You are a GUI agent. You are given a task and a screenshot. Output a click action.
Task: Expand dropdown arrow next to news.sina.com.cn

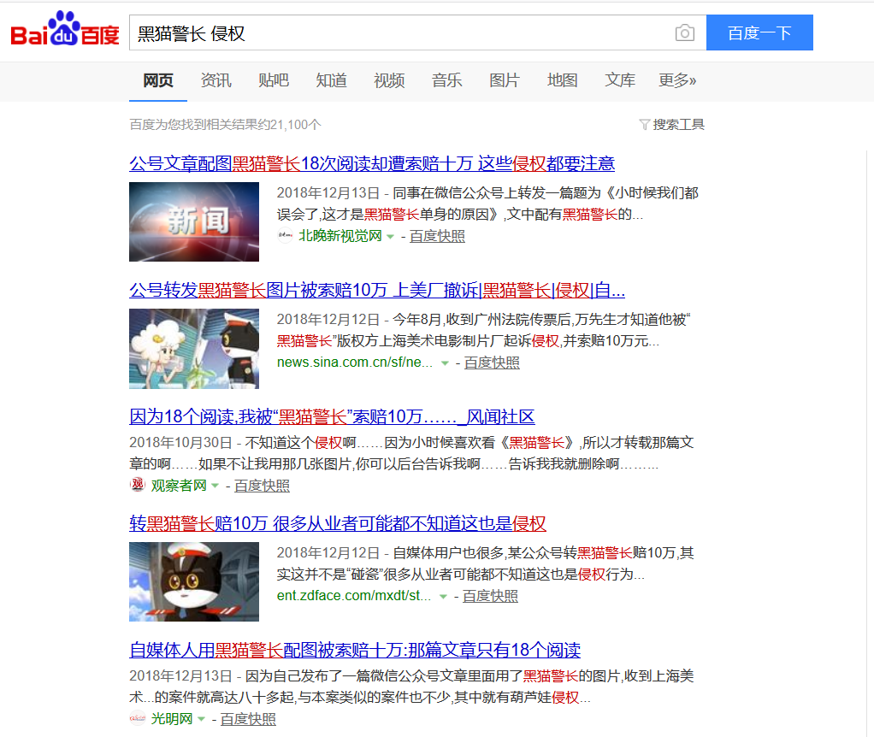click(445, 363)
